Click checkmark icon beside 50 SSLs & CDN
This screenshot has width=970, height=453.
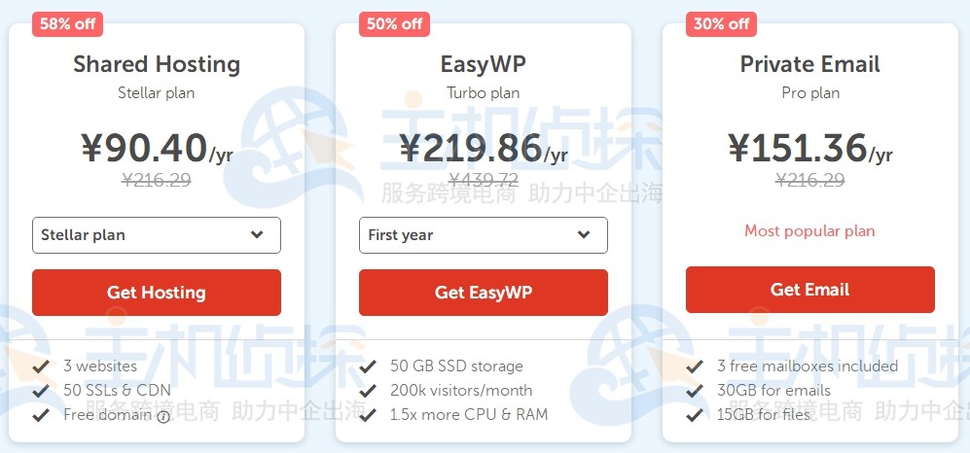coord(41,391)
